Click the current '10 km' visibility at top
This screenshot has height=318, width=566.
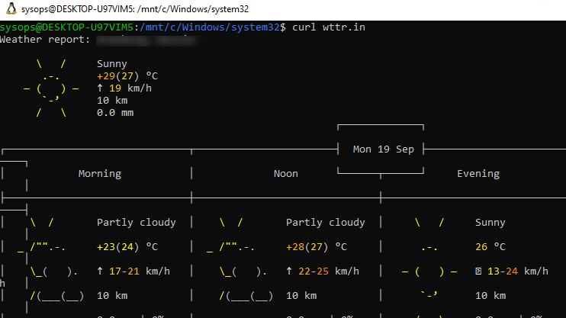click(112, 101)
